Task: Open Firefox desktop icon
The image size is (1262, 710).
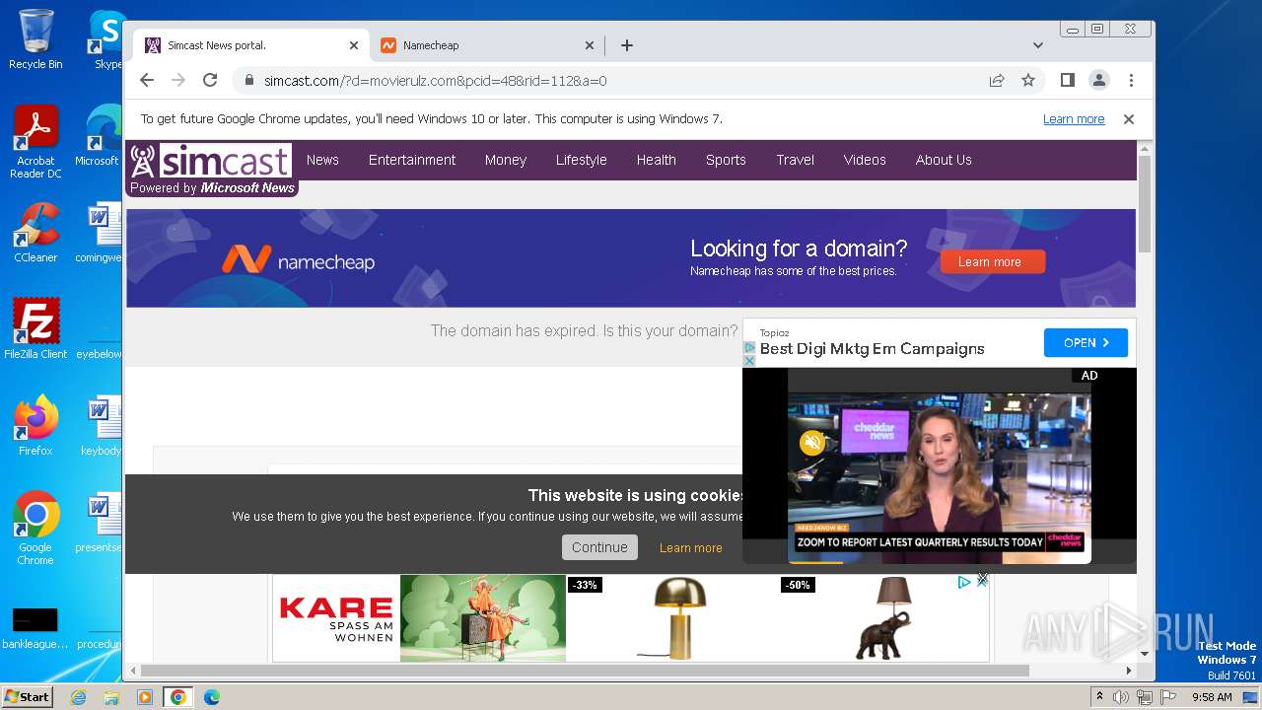Action: (x=35, y=425)
